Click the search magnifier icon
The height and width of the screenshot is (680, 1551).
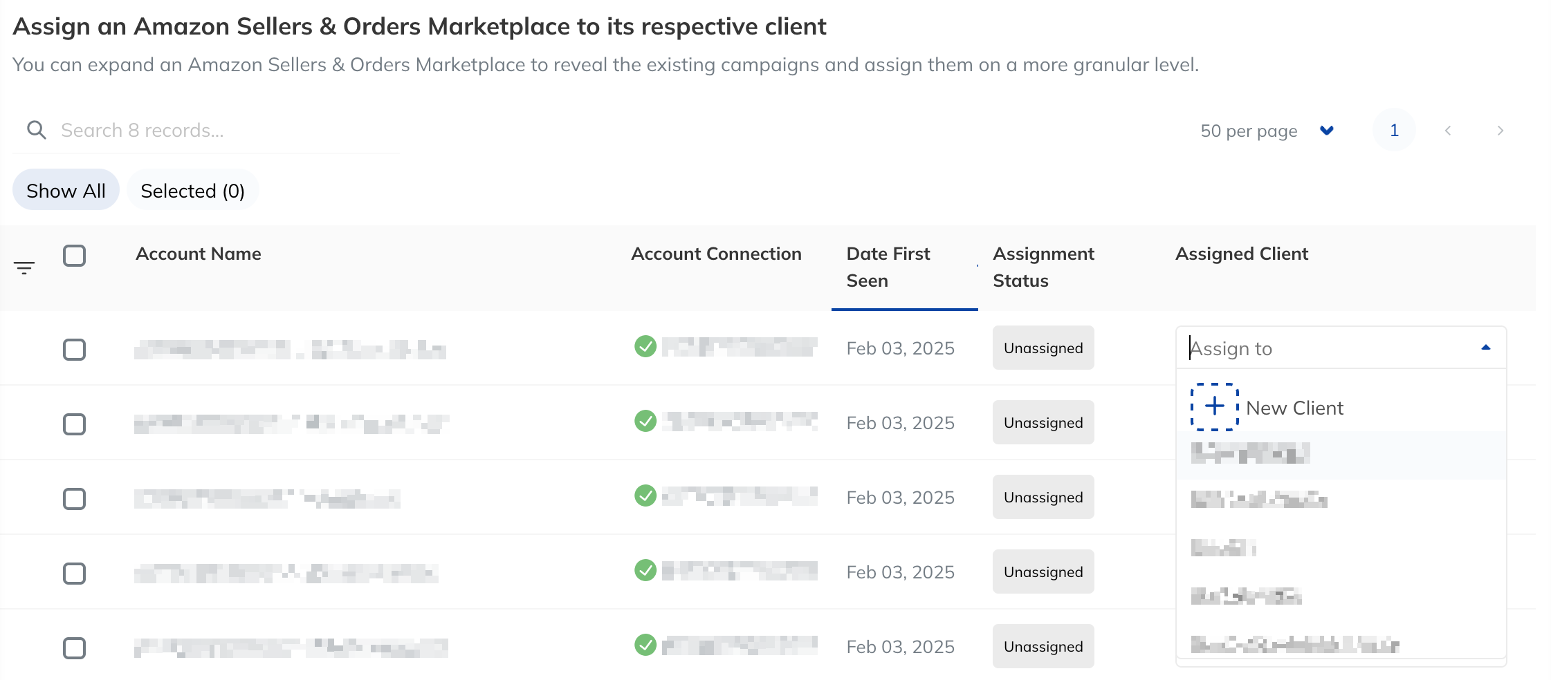click(37, 130)
